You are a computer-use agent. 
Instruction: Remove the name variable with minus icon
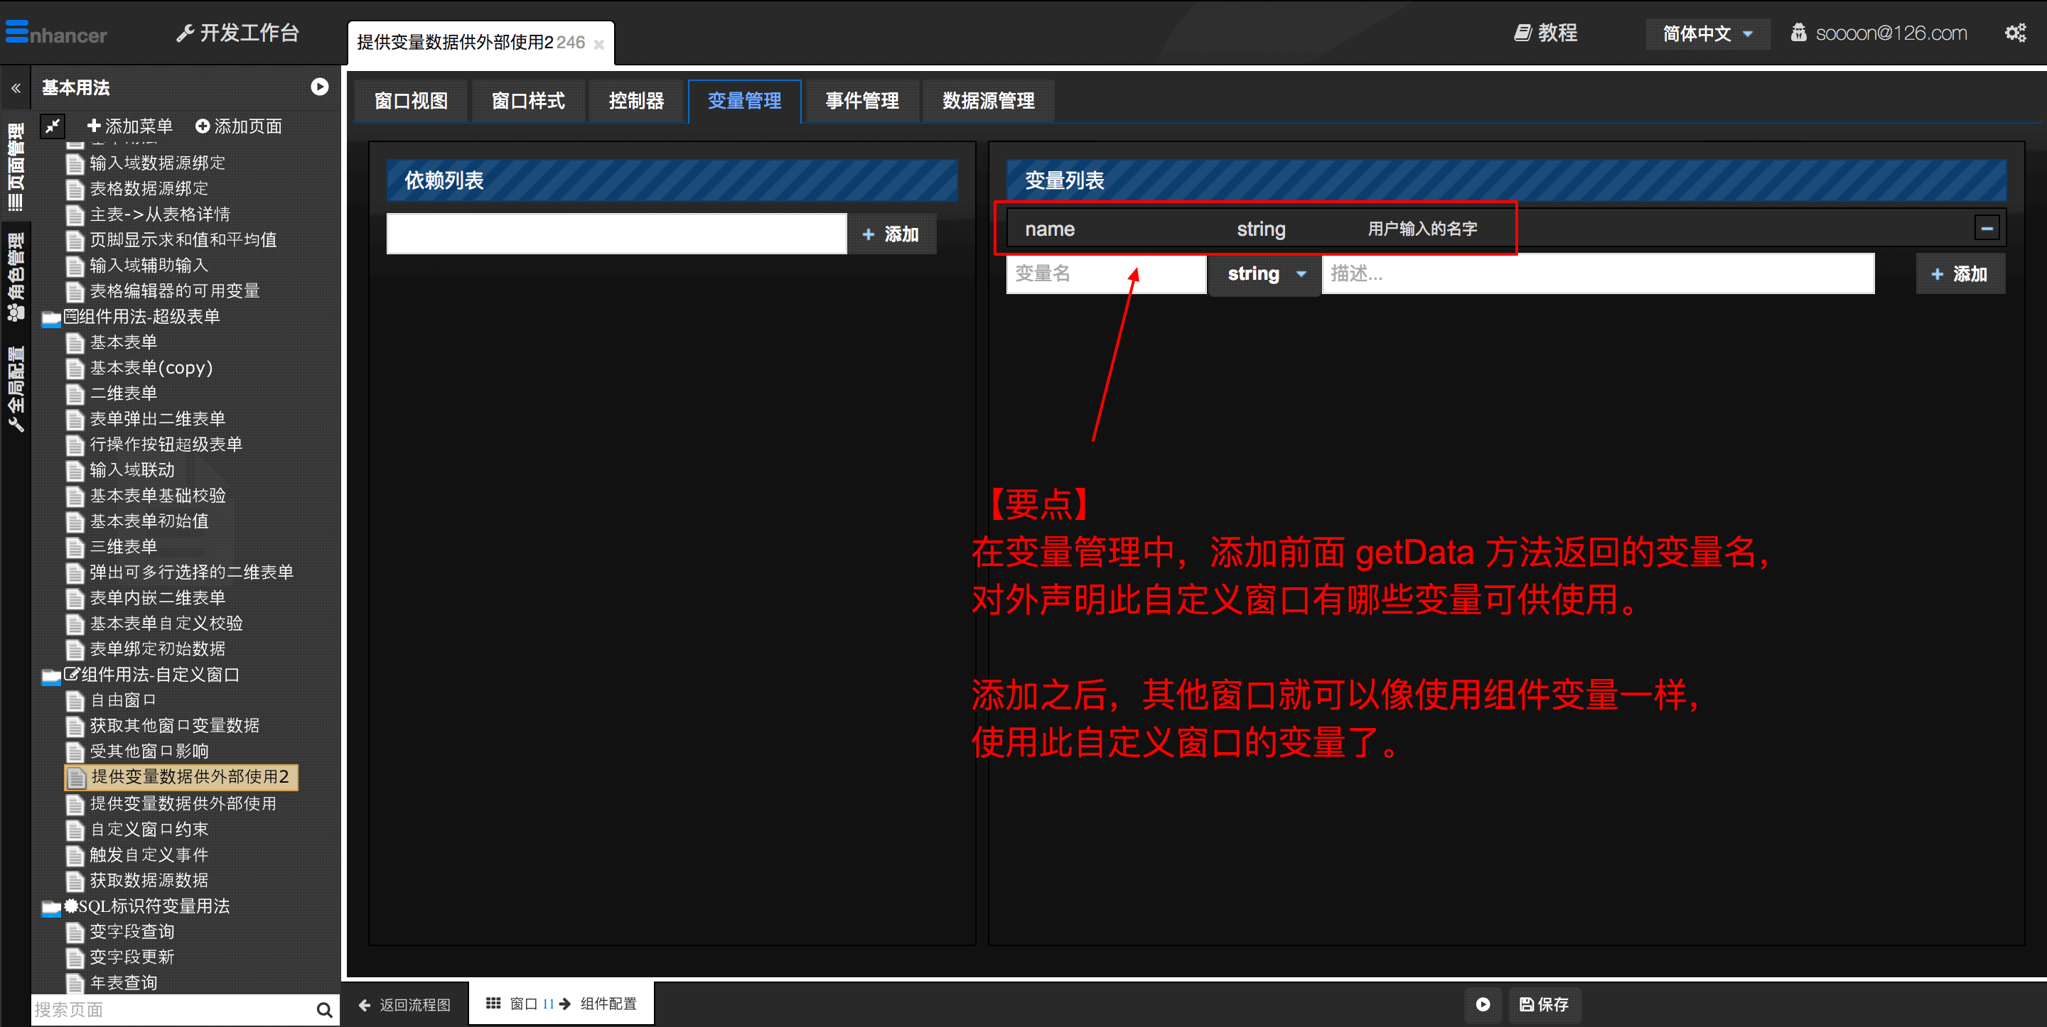pos(1987,229)
